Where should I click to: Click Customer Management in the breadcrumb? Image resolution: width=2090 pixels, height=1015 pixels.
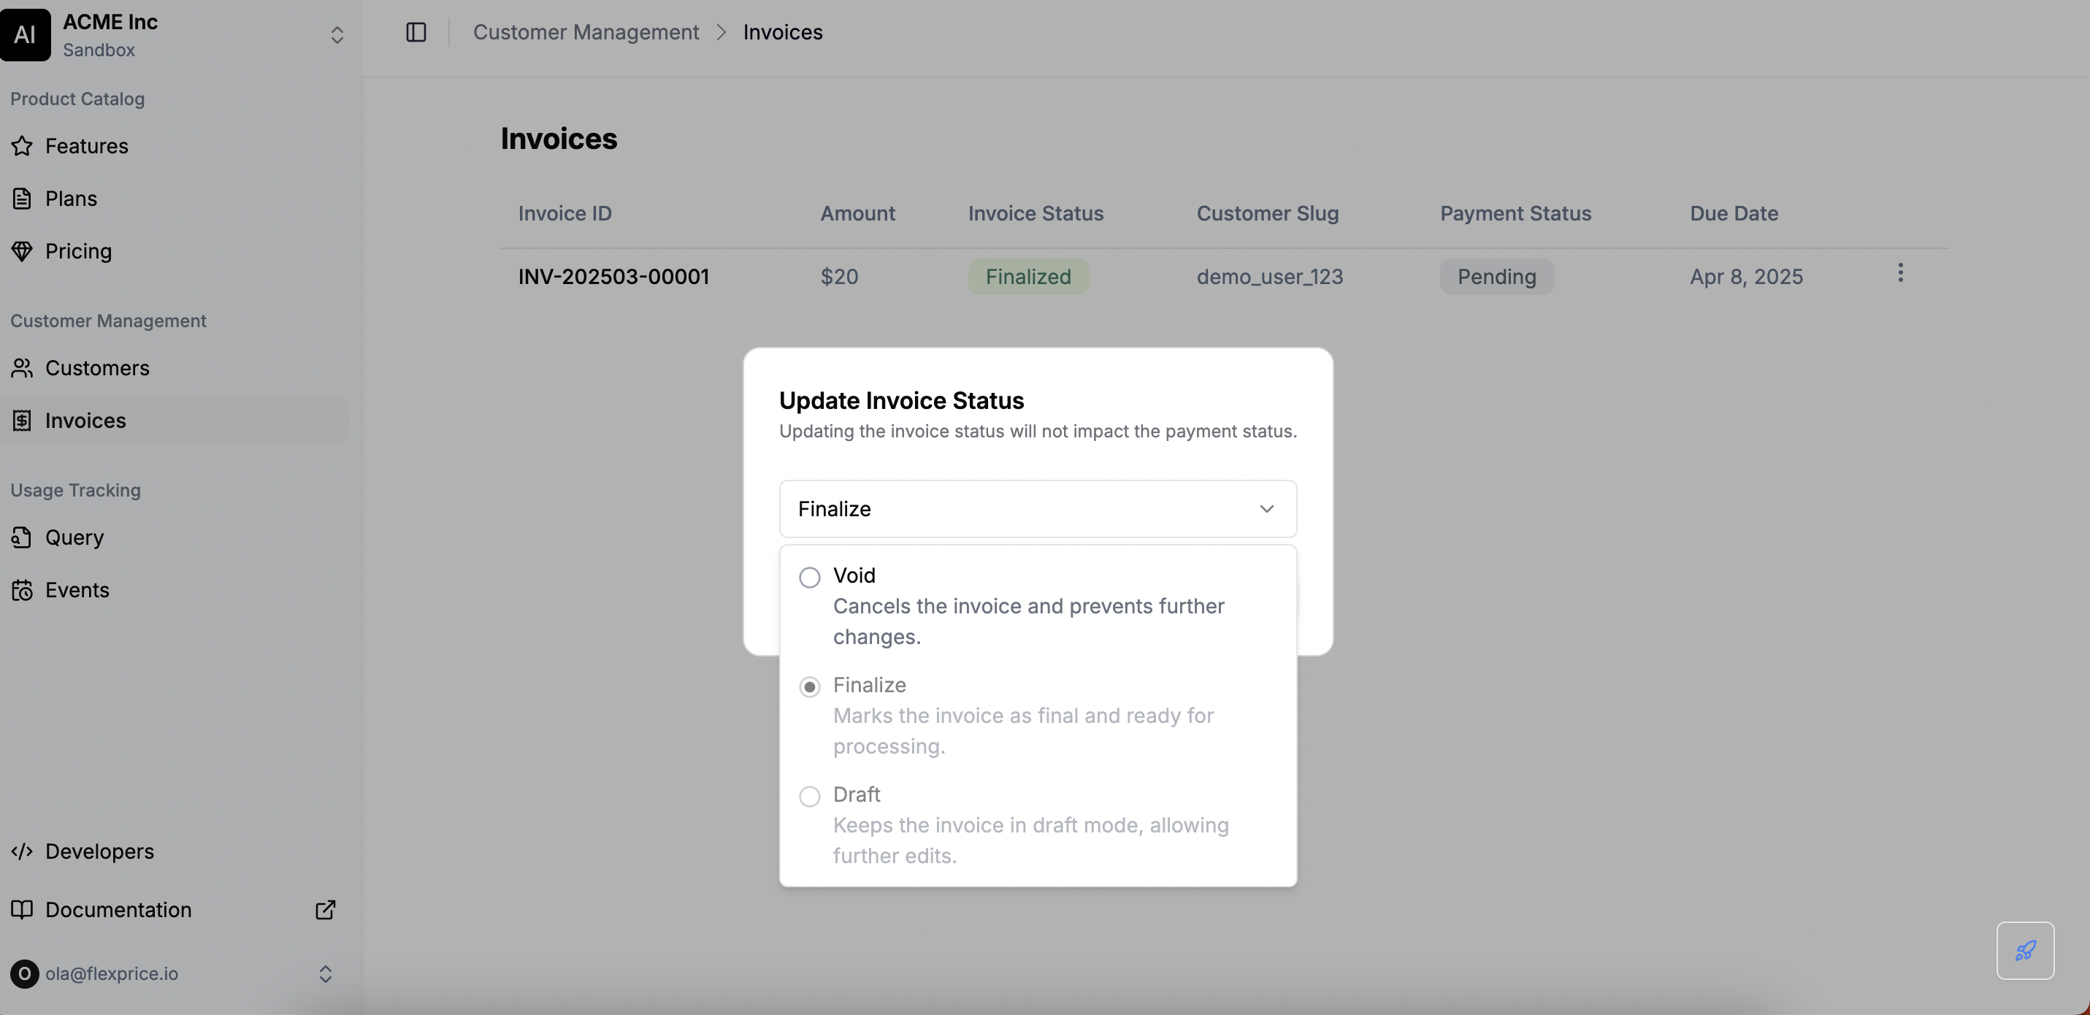point(586,31)
